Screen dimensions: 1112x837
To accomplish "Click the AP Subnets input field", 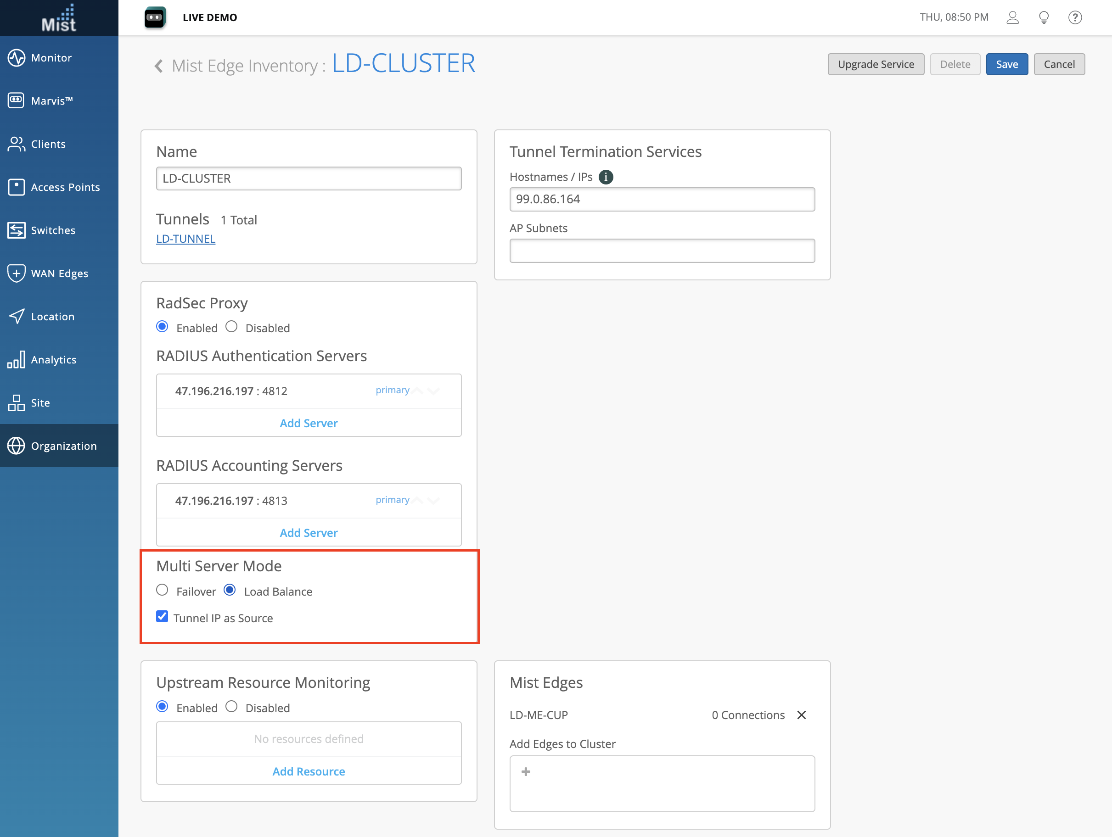I will pyautogui.click(x=662, y=251).
